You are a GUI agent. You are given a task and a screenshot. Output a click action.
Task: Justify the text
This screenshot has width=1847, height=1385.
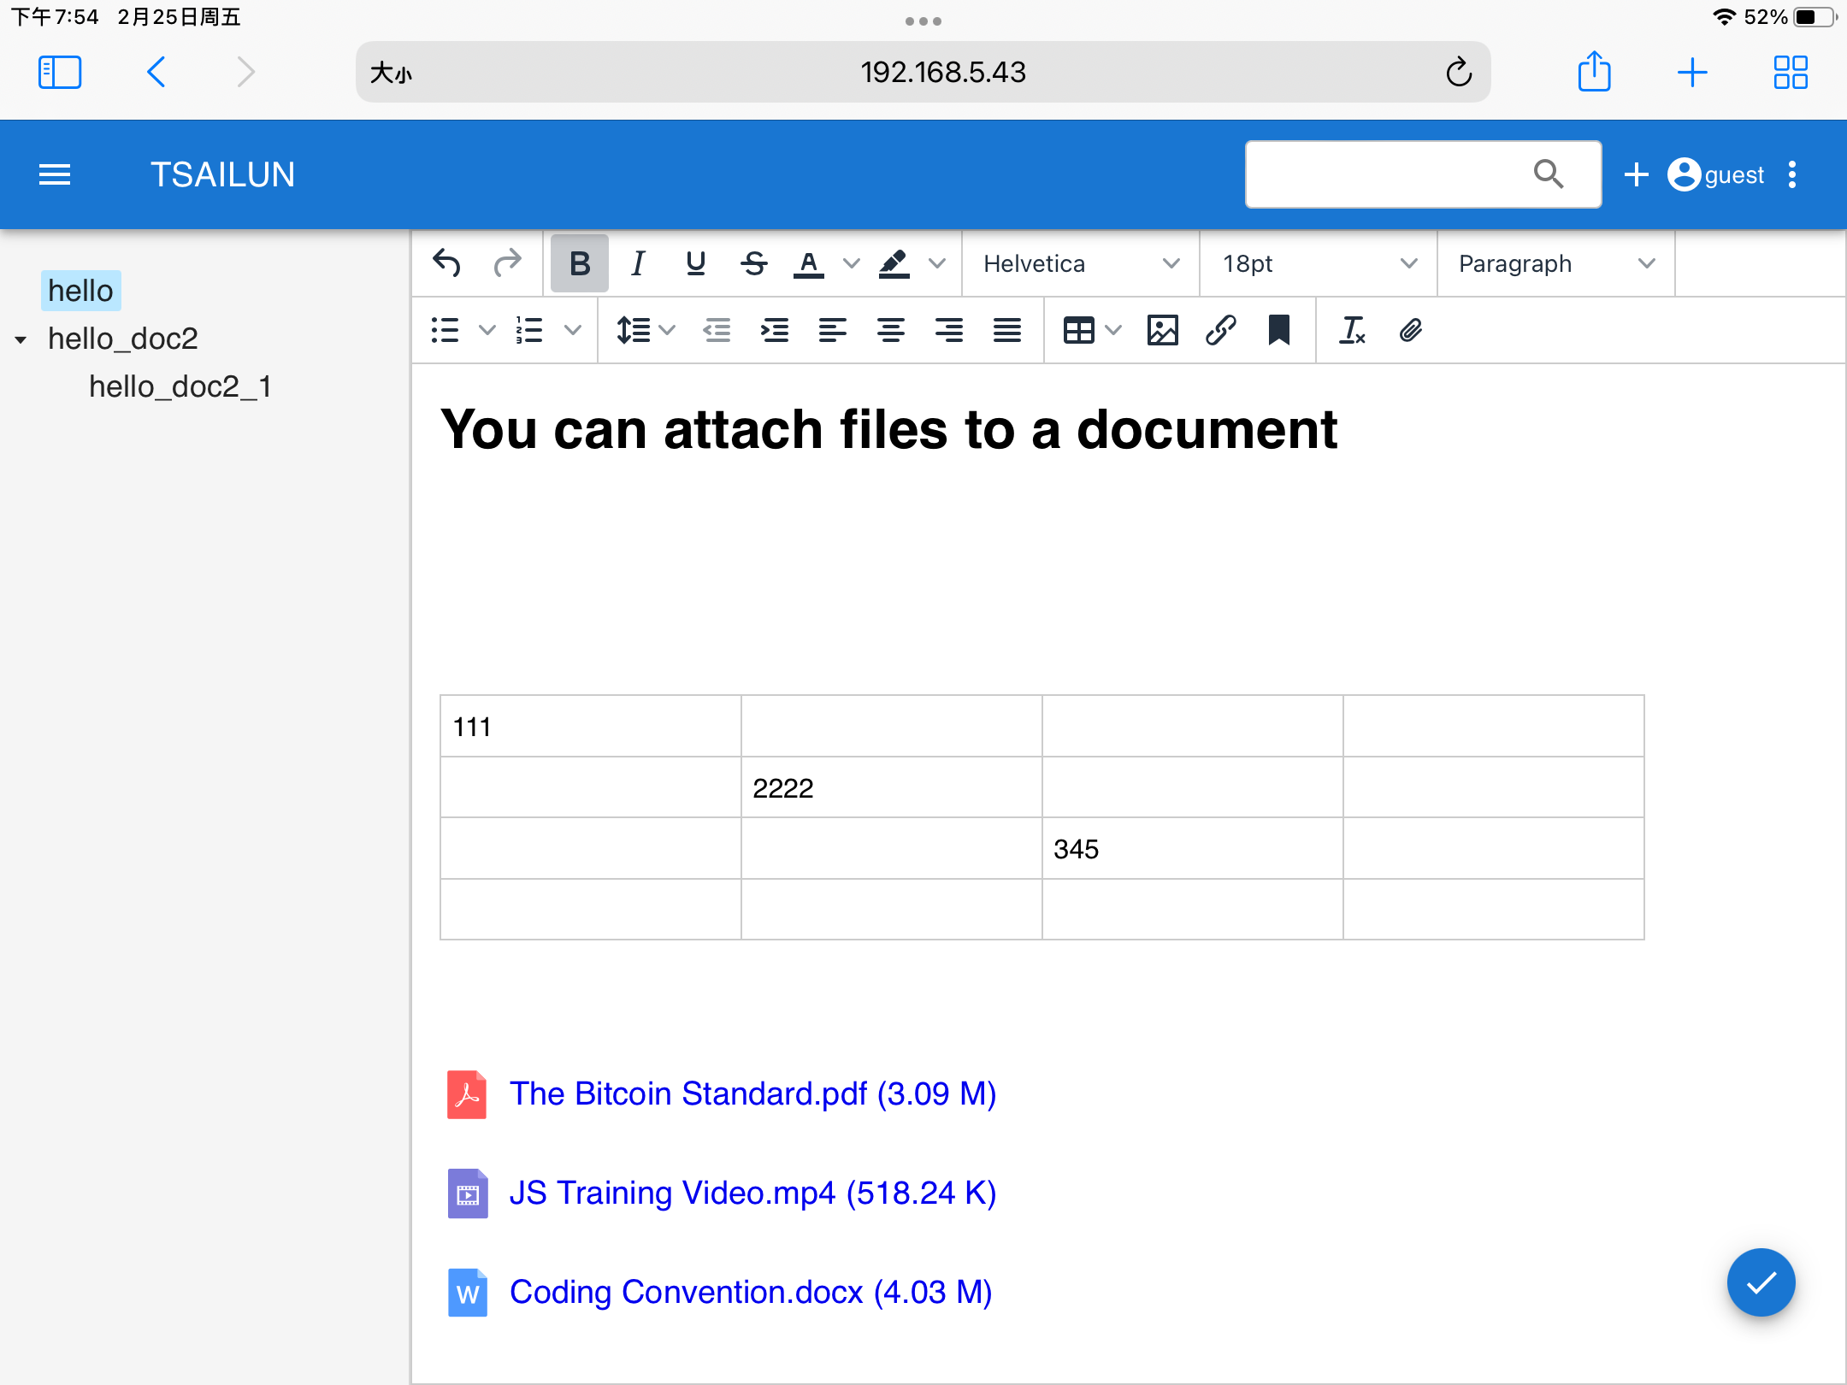pos(1007,330)
